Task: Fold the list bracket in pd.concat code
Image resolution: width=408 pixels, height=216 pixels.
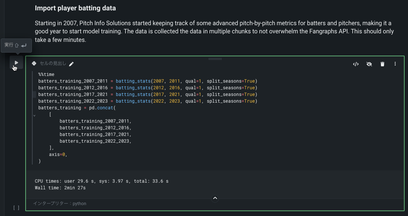Action: click(34, 115)
